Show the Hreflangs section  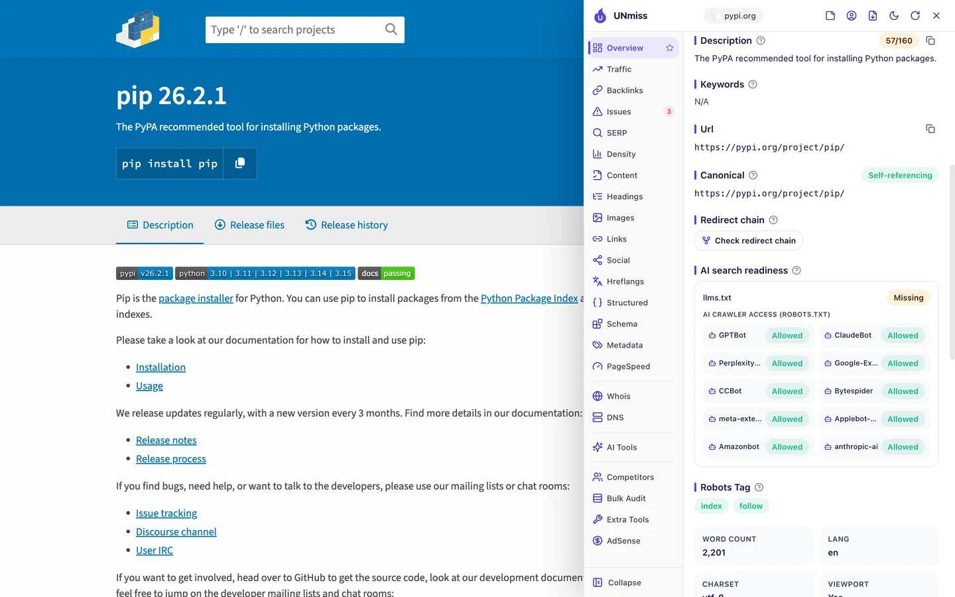(x=633, y=281)
